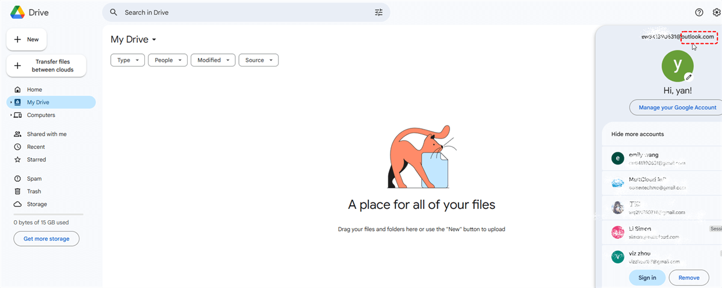
Task: Open the Help question mark icon
Action: (699, 12)
